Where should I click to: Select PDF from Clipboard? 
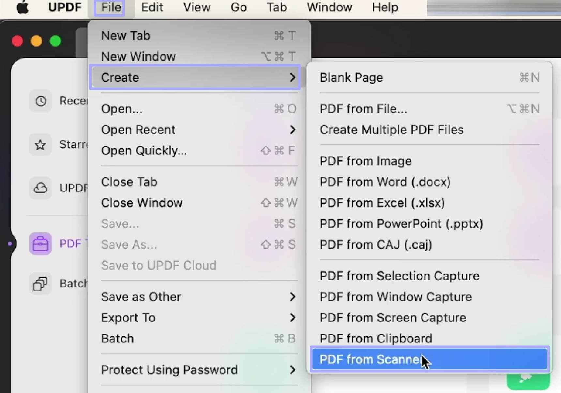(x=376, y=338)
